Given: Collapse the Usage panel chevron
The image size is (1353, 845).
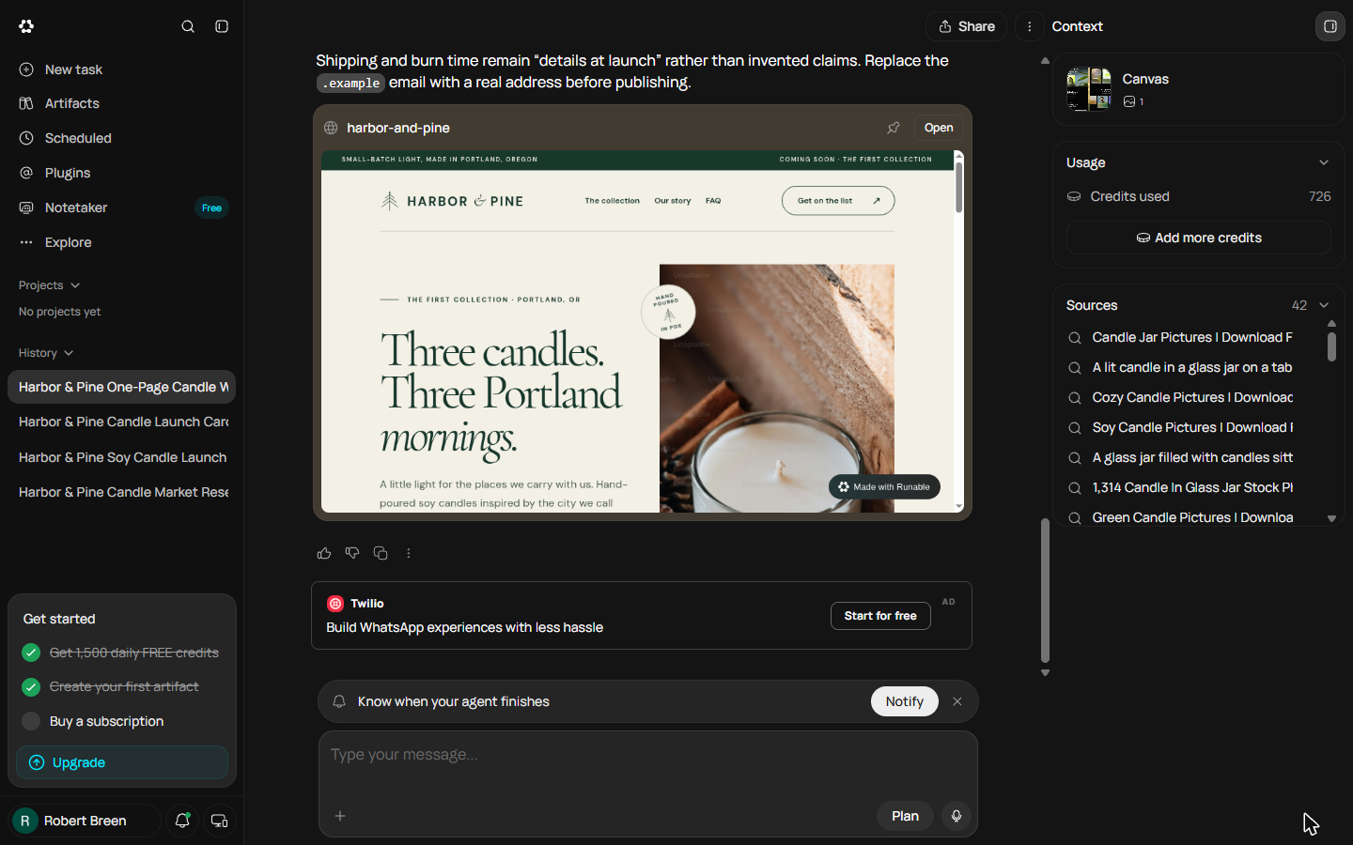Looking at the screenshot, I should 1324,162.
